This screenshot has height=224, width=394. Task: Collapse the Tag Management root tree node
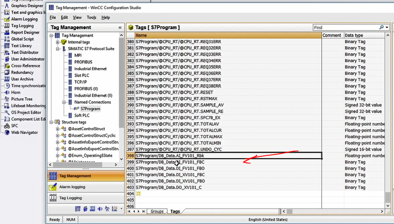(x=51, y=36)
